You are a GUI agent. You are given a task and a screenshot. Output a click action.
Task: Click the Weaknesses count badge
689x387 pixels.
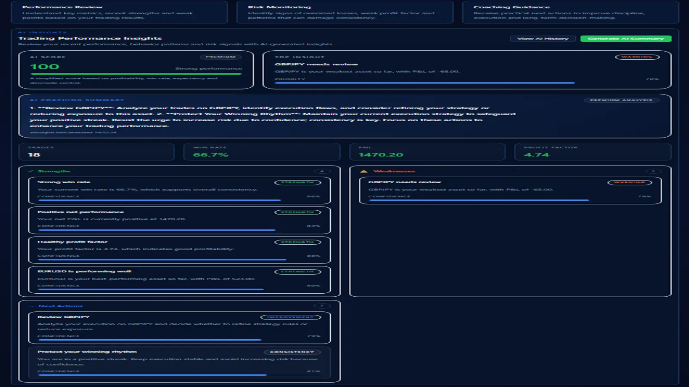click(x=653, y=171)
